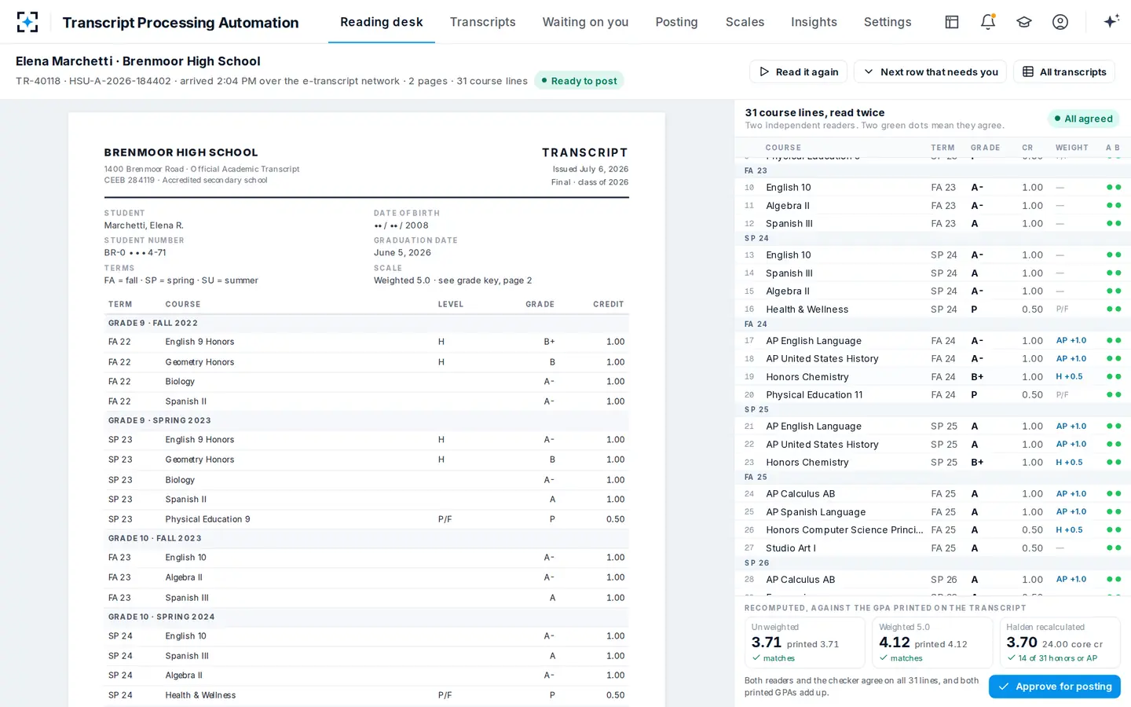Select course line 24 AP Calculus AB
The width and height of the screenshot is (1131, 707).
(x=932, y=494)
